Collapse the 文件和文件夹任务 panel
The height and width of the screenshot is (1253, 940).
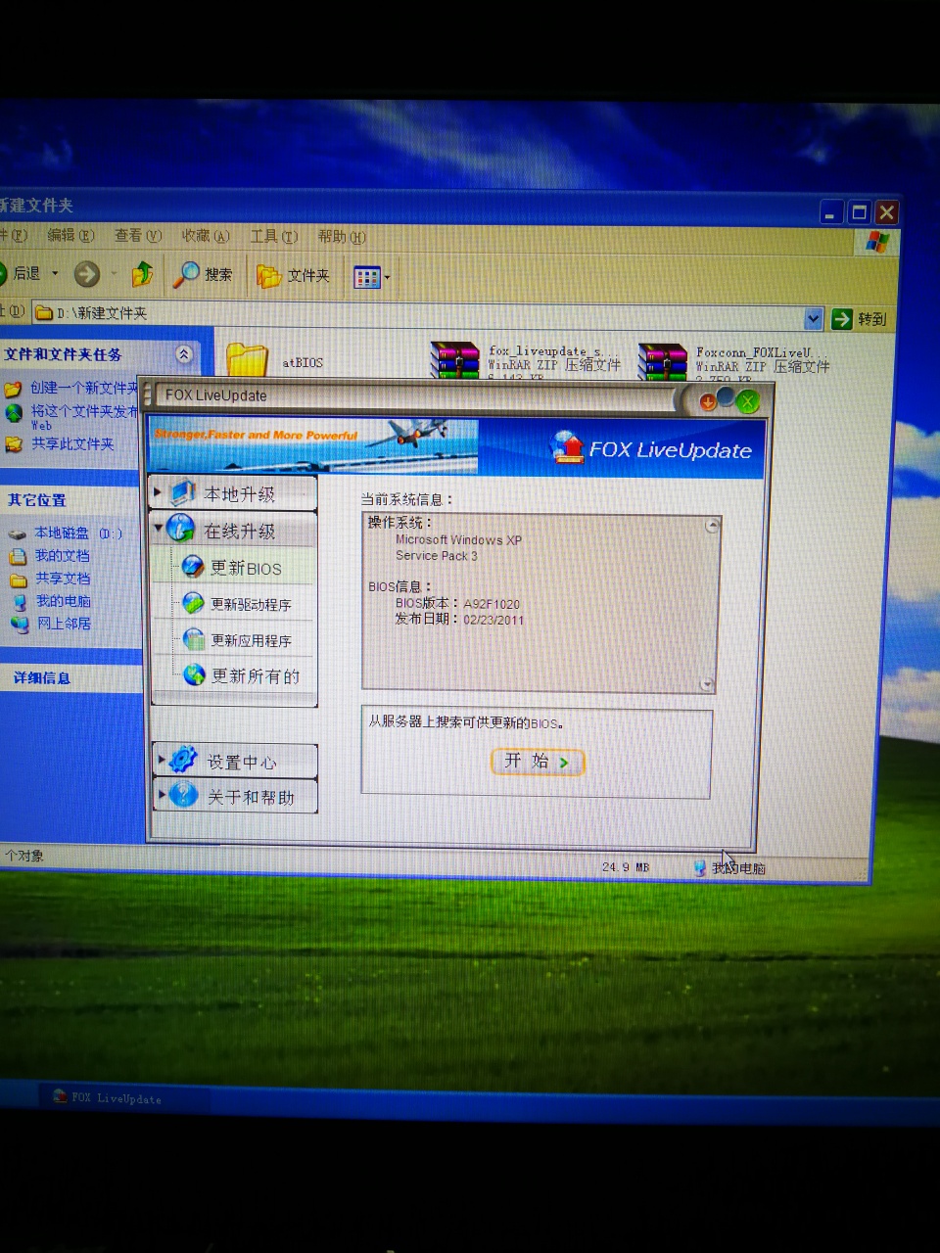click(183, 353)
